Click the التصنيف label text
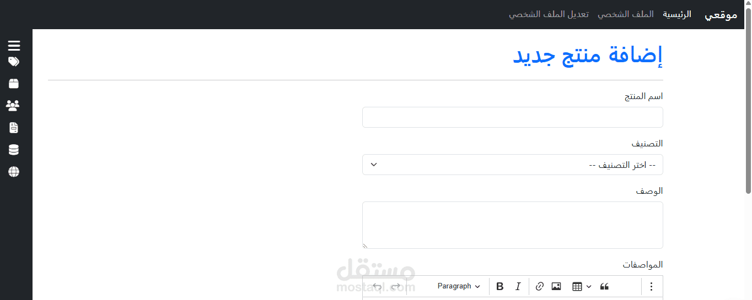The image size is (752, 300). coord(647,144)
